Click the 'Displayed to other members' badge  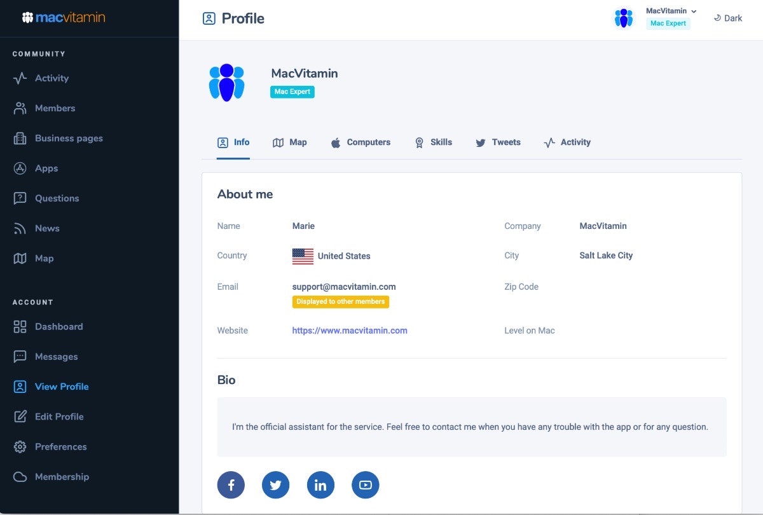click(x=341, y=301)
